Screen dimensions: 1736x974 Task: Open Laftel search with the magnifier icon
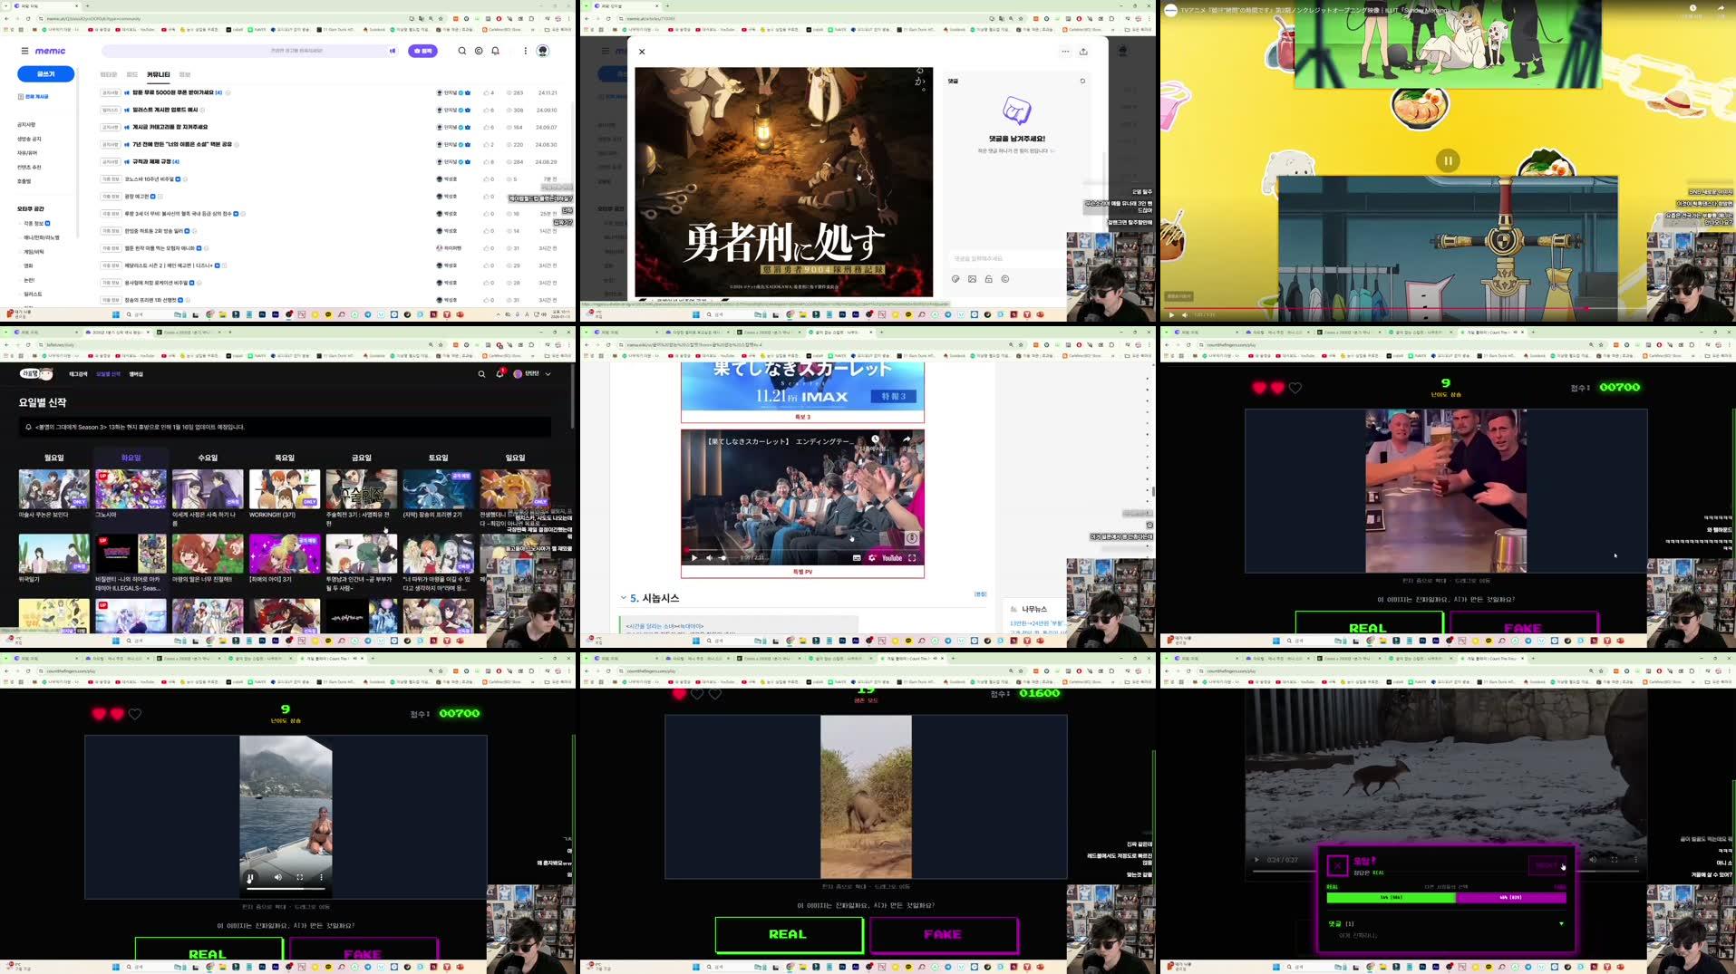pyautogui.click(x=480, y=373)
